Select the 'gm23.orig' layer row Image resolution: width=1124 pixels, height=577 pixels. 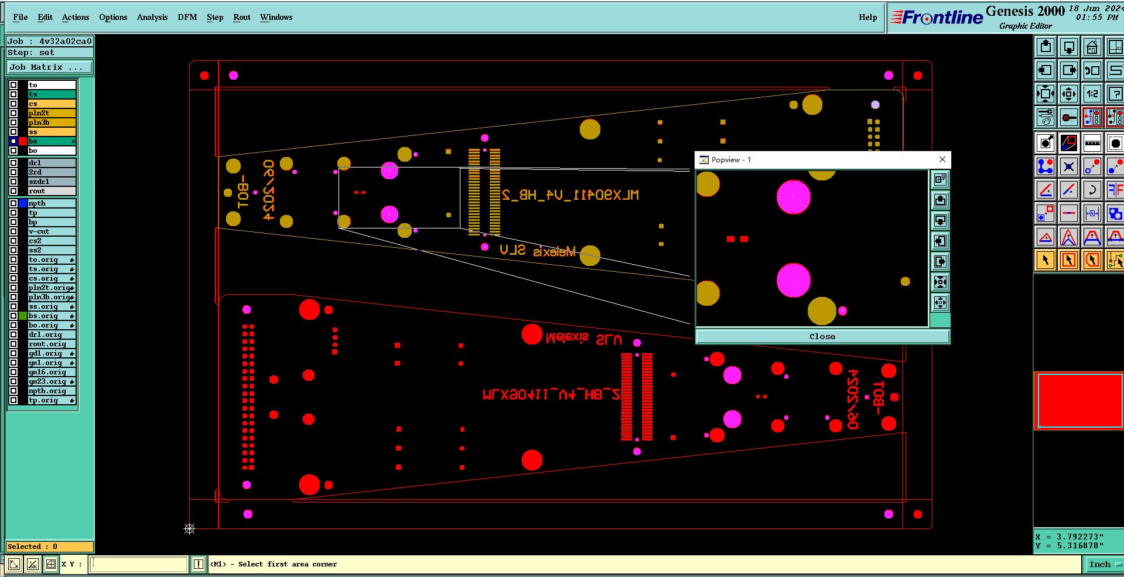52,381
